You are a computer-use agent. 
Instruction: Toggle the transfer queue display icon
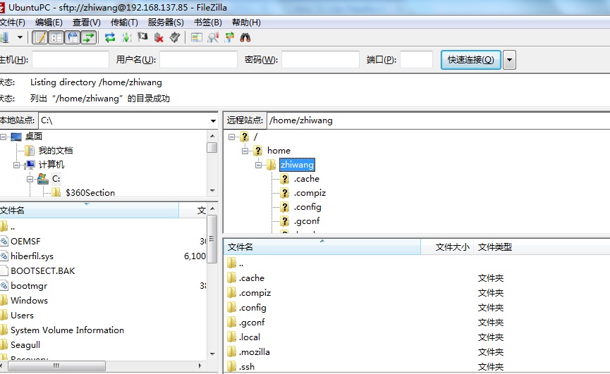point(89,37)
